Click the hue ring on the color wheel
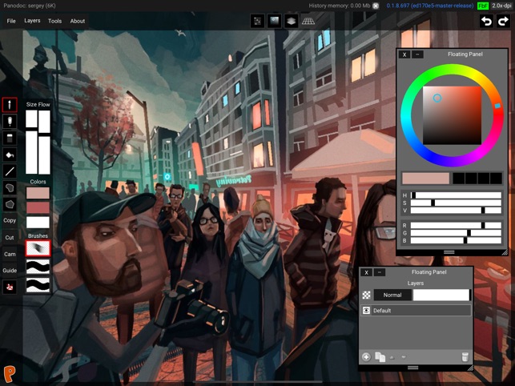This screenshot has width=515, height=386. coord(452,70)
